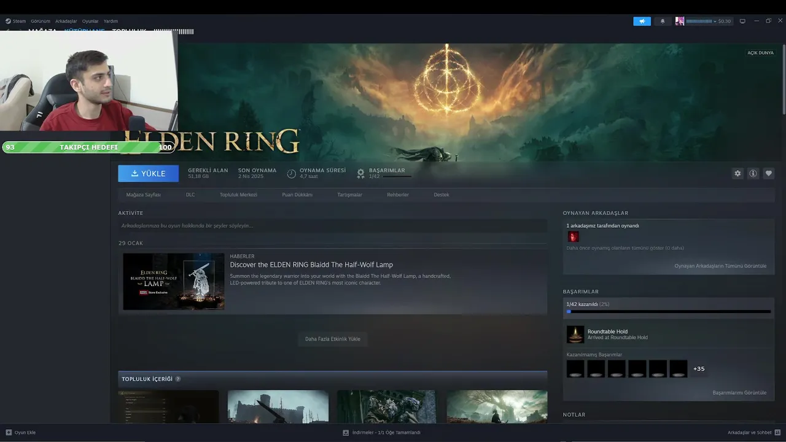Image resolution: width=786 pixels, height=442 pixels.
Task: Click the Başarımlar trophy icon in the header
Action: click(x=361, y=174)
